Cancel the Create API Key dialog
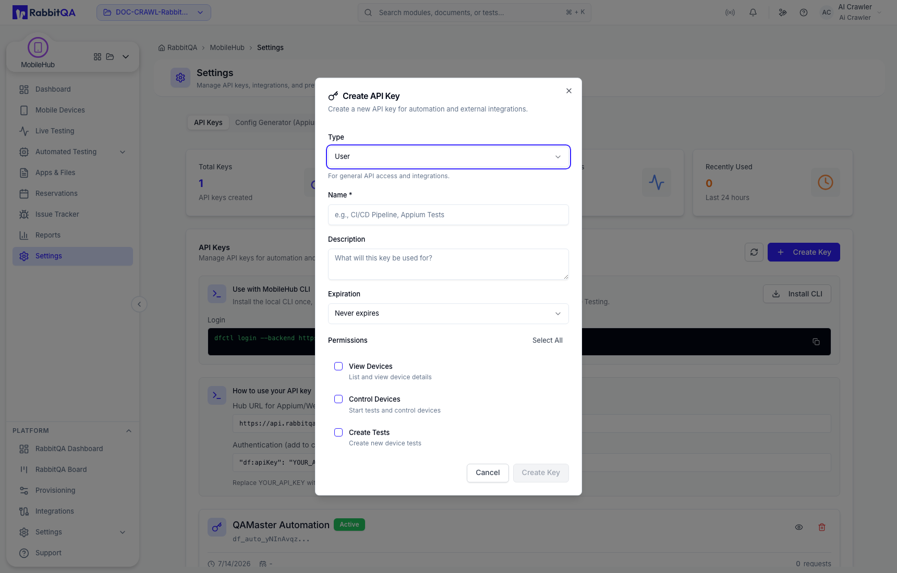The height and width of the screenshot is (573, 897). (x=488, y=473)
